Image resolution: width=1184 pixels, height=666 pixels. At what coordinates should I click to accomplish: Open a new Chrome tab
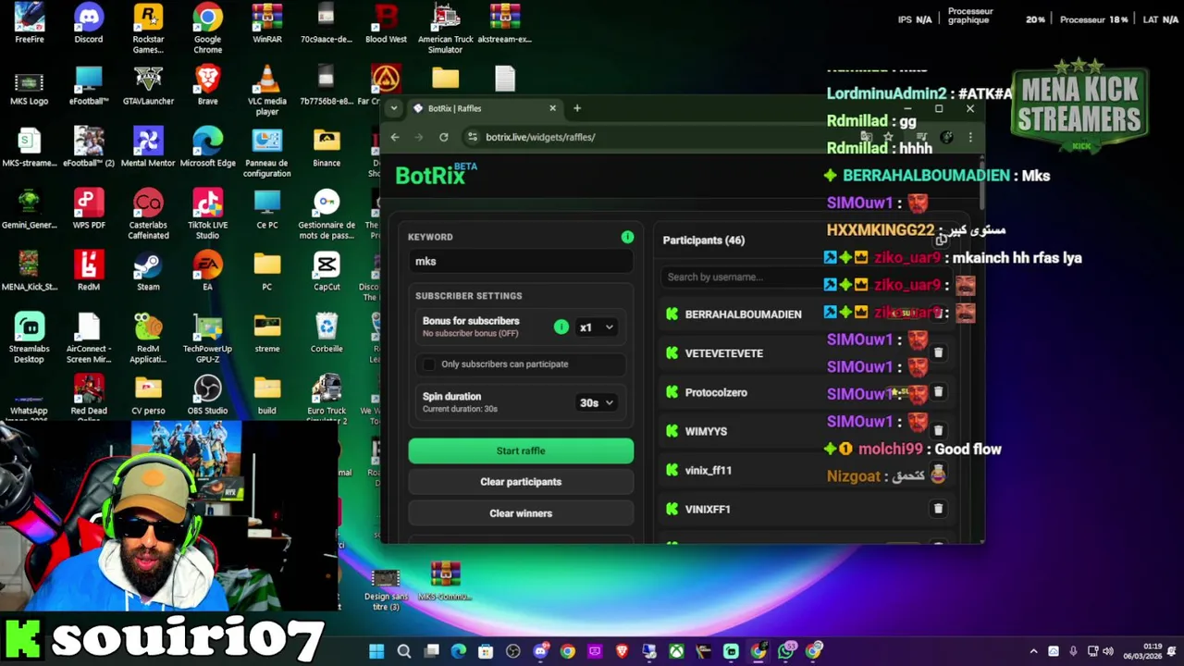[577, 108]
